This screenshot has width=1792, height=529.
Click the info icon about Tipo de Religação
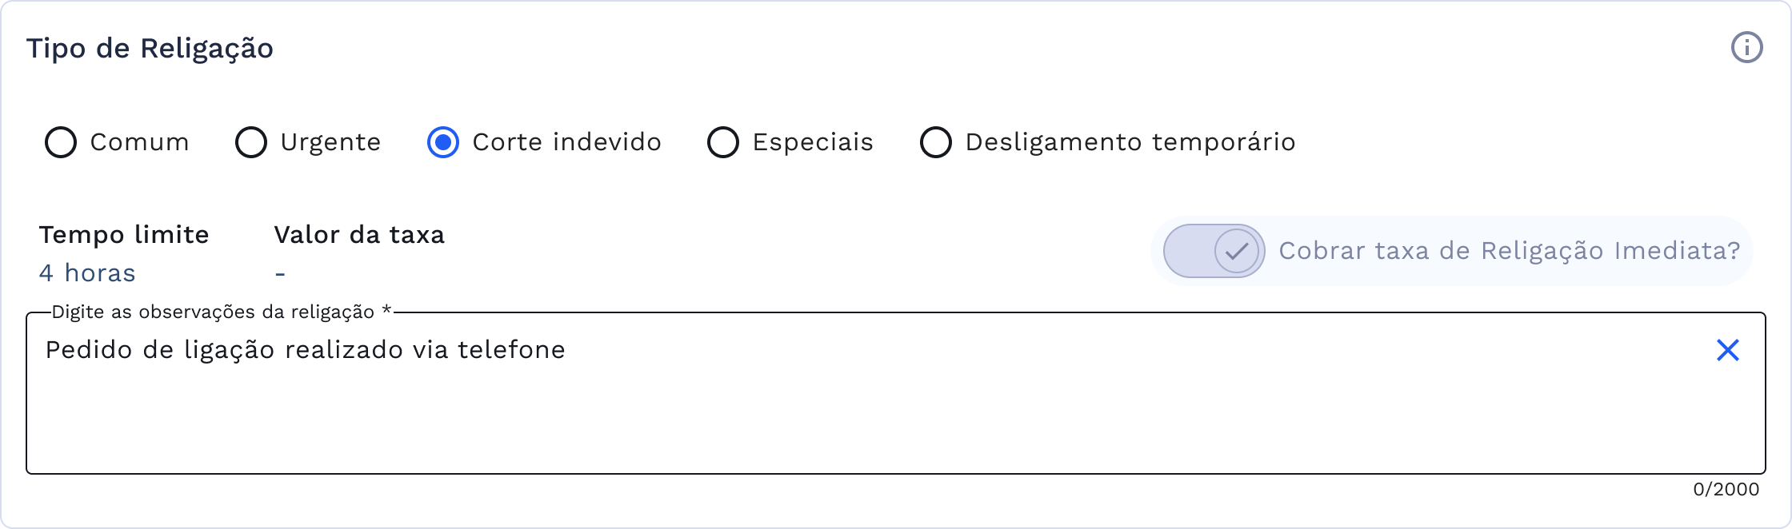1747,48
